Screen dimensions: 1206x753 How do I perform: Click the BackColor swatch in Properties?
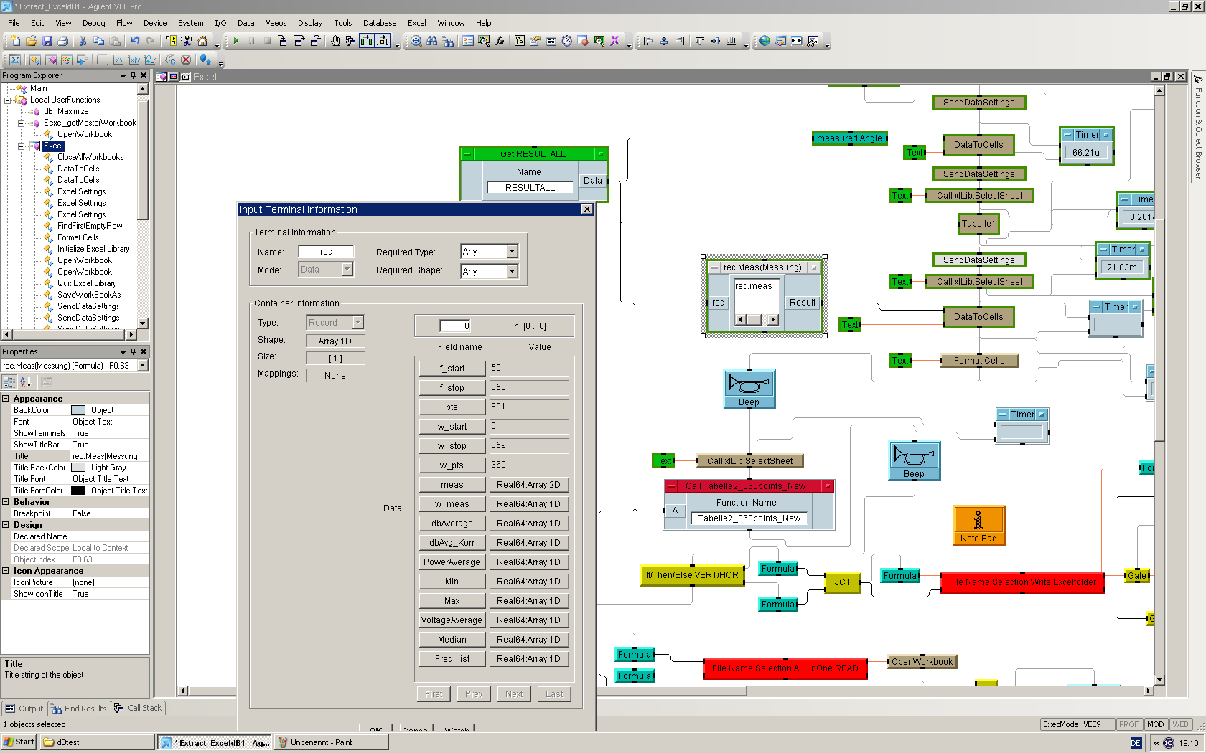pyautogui.click(x=78, y=410)
